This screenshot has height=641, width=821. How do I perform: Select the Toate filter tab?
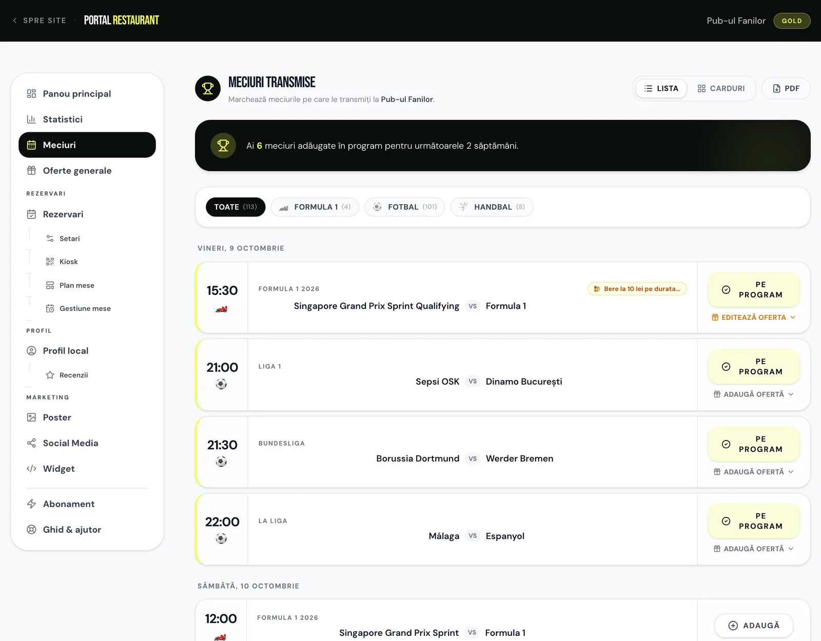(x=236, y=207)
